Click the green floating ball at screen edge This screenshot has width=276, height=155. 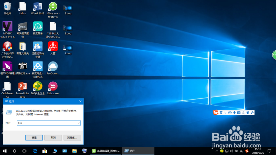coord(274,55)
